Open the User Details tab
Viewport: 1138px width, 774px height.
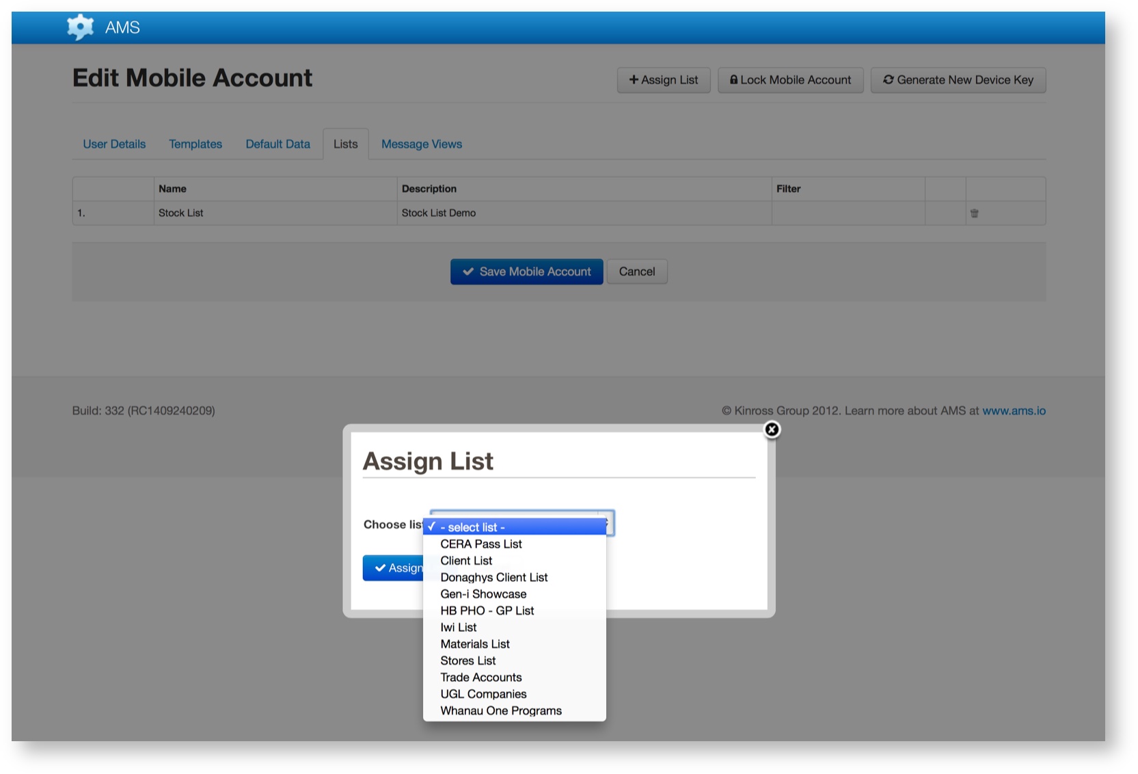pos(114,144)
